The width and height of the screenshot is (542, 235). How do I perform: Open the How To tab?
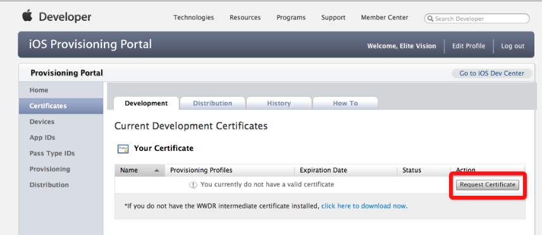345,103
